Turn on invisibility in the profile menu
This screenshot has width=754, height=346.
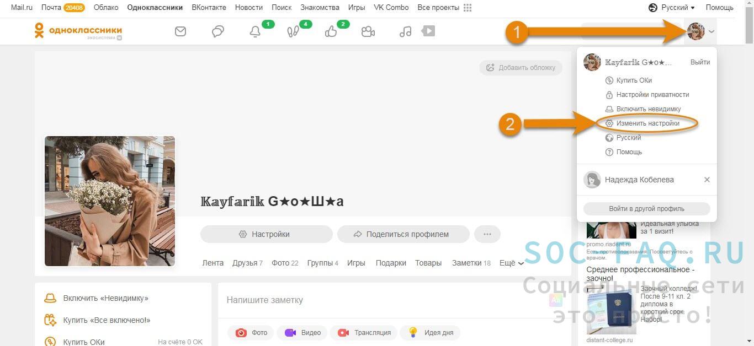point(648,109)
